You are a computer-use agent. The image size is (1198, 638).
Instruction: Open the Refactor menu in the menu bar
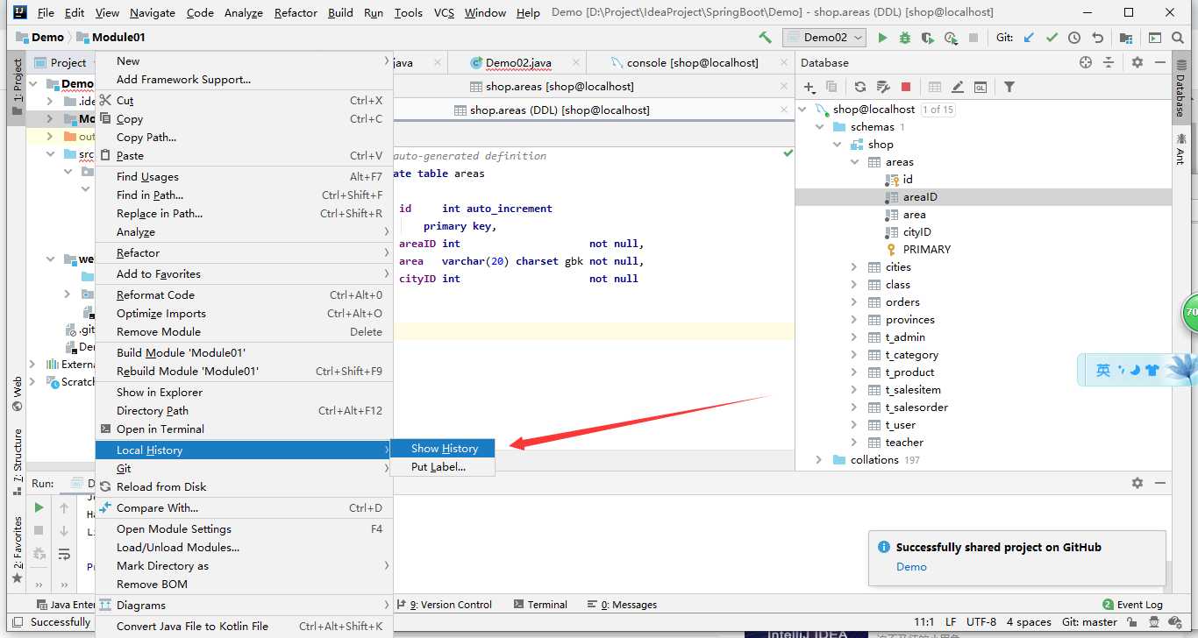tap(296, 13)
